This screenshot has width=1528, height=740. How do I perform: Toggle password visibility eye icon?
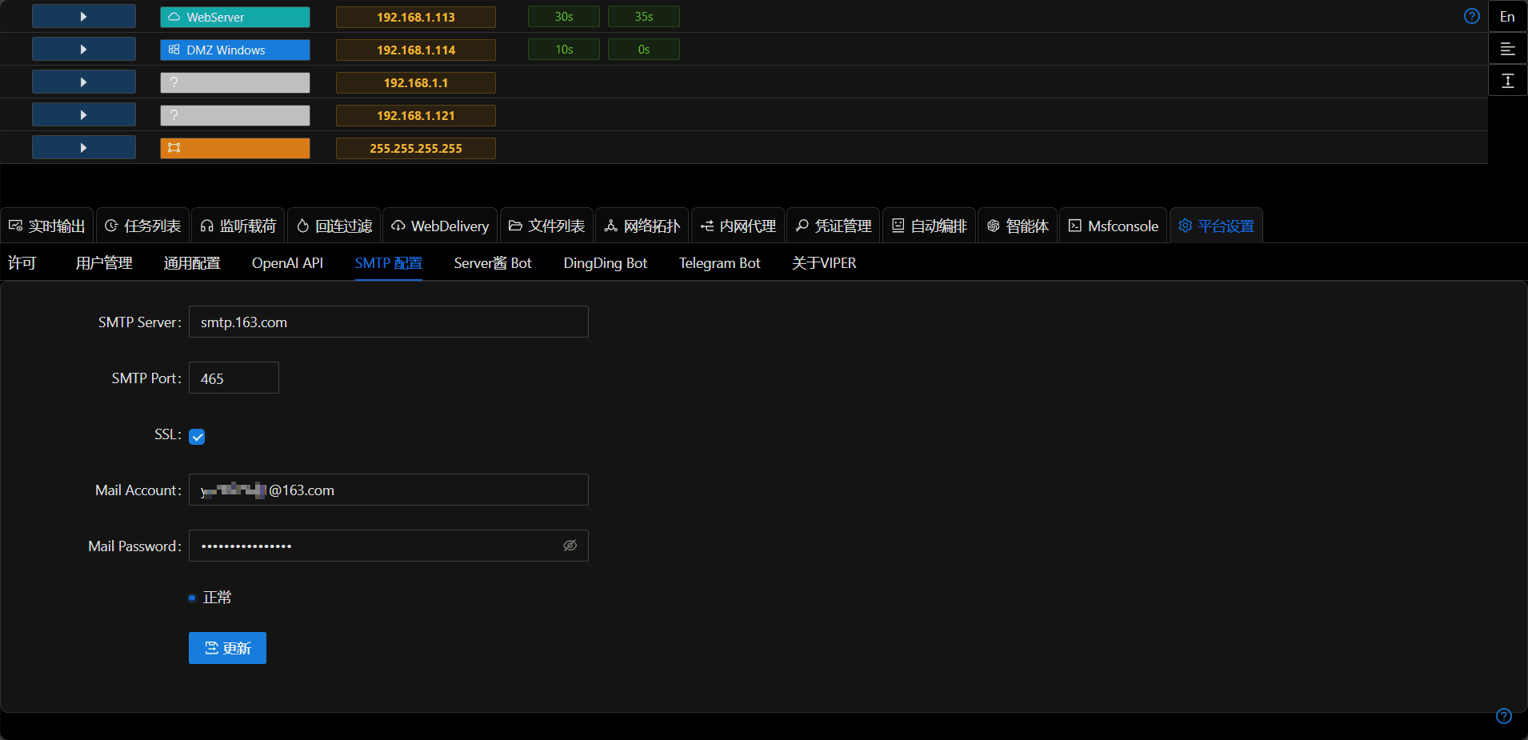coord(570,546)
